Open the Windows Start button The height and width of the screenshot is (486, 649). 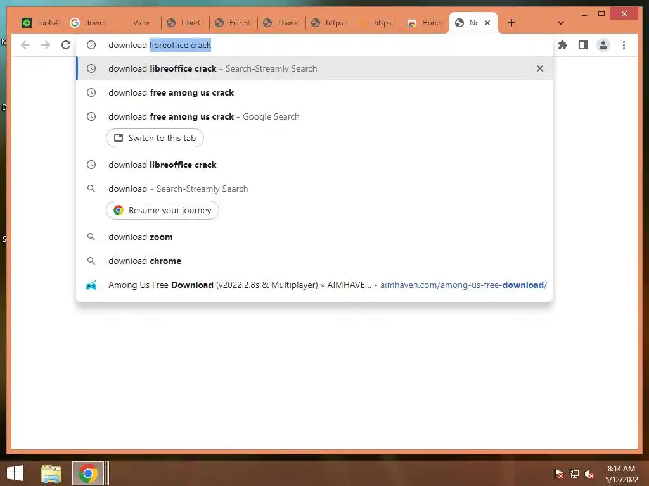click(15, 473)
